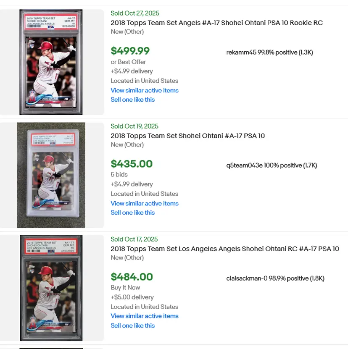Click the $484.00 sold price
This screenshot has width=348, height=349.
point(132,277)
